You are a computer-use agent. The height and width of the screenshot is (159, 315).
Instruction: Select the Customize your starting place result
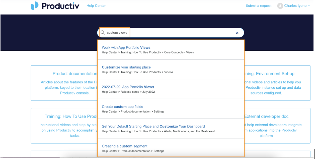tap(126, 67)
